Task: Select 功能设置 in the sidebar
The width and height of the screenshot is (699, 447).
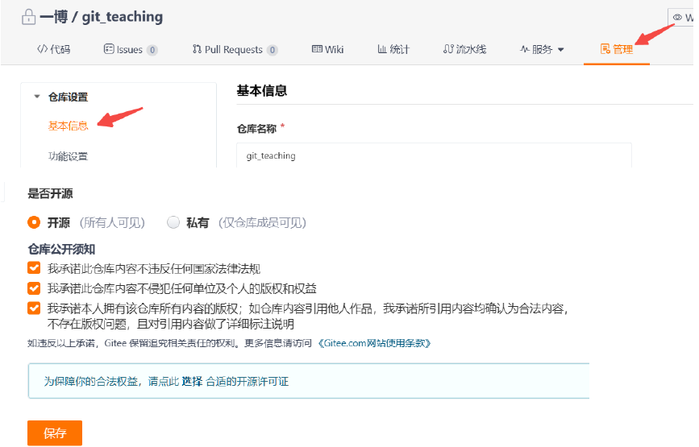Action: [69, 156]
